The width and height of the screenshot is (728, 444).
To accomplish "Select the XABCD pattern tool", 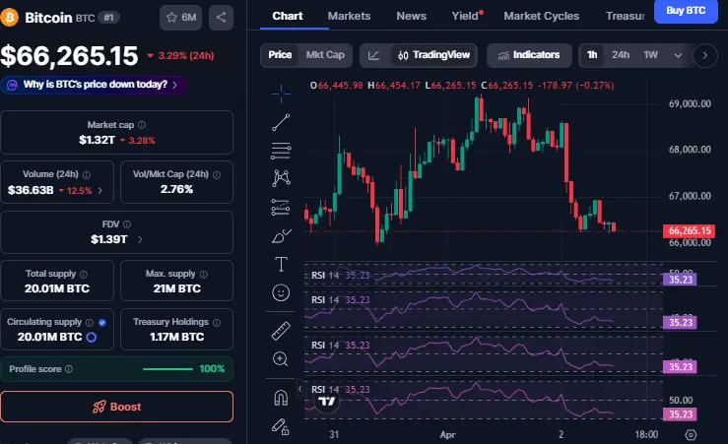I will 281,178.
